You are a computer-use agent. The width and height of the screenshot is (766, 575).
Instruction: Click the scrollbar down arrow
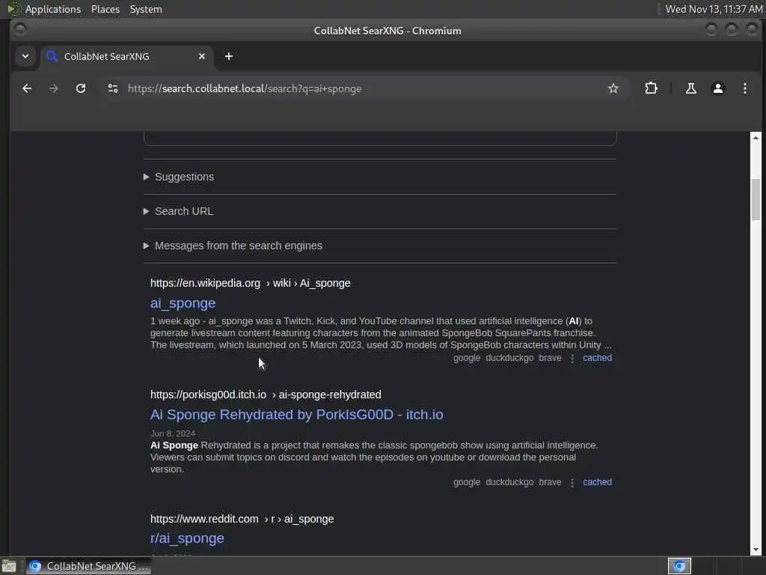click(756, 550)
